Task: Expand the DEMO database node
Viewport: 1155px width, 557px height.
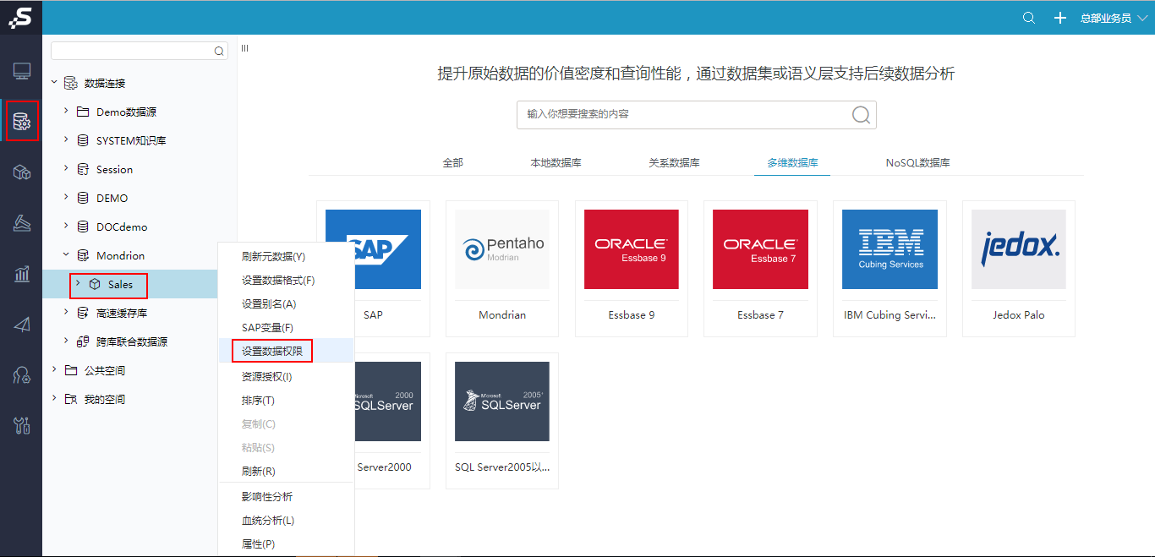Action: pos(66,198)
